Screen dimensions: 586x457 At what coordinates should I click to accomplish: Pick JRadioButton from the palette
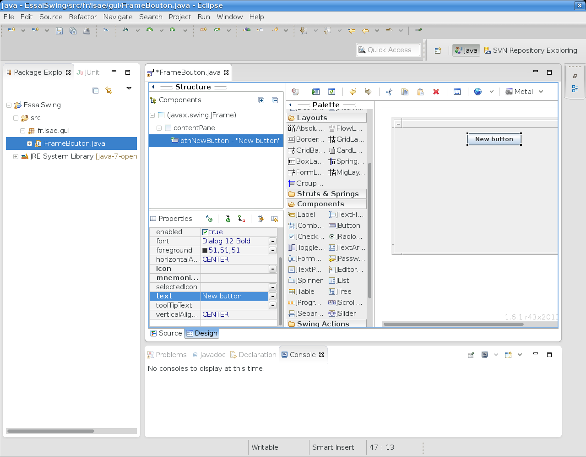(346, 237)
